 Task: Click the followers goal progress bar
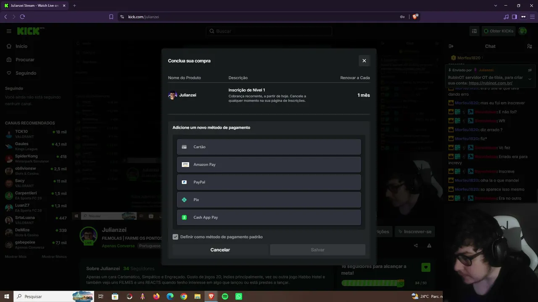(373, 283)
